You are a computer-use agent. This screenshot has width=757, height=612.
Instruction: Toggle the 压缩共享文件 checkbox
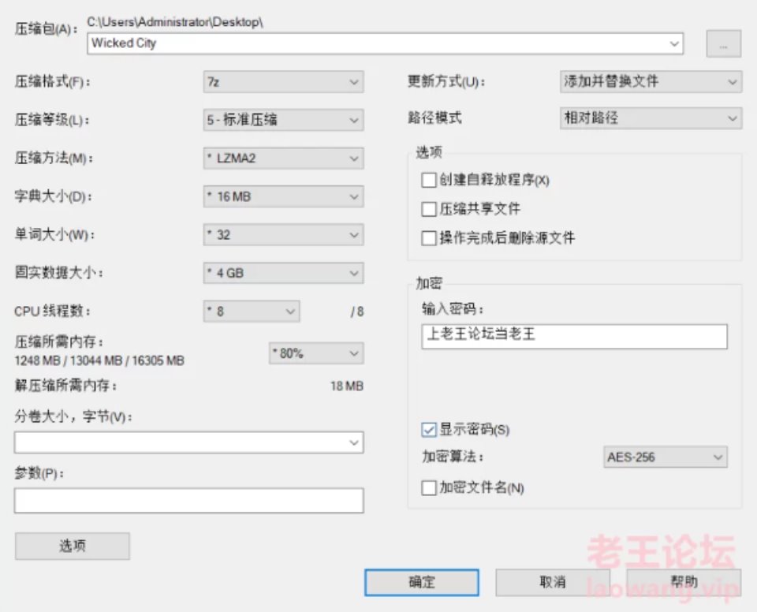pyautogui.click(x=429, y=209)
